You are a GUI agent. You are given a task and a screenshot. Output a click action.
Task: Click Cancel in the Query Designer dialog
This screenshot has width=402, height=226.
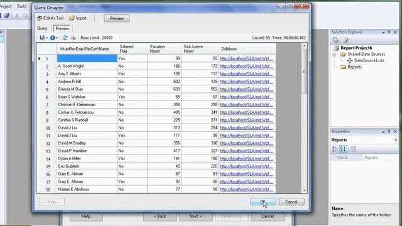[291, 202]
